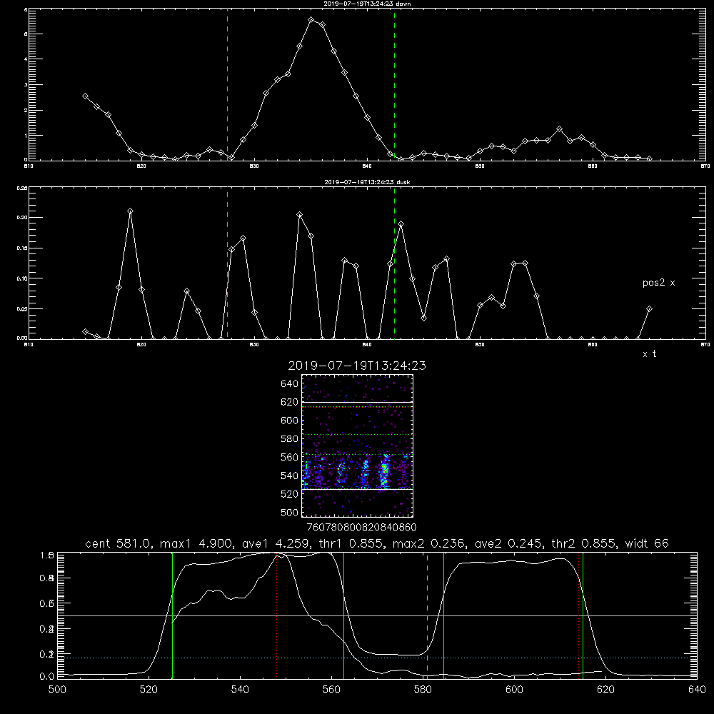Click the "2019-07-19T13:24:23 dusk" plot title
This screenshot has height=714, width=714.
(367, 182)
